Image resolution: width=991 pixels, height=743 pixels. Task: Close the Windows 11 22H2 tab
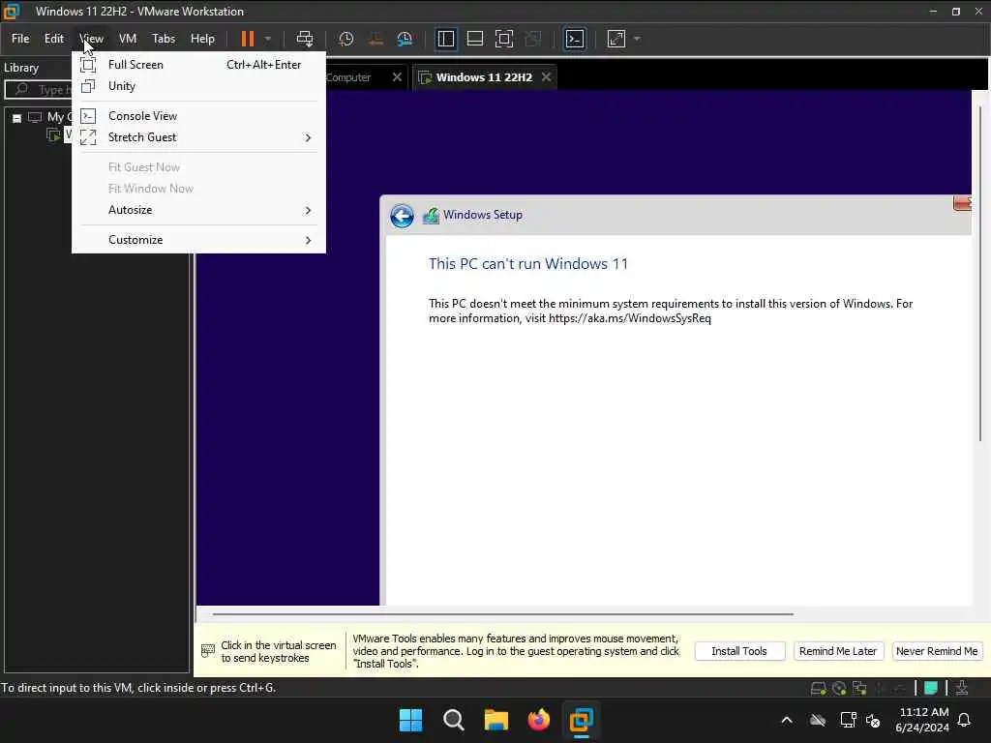546,77
